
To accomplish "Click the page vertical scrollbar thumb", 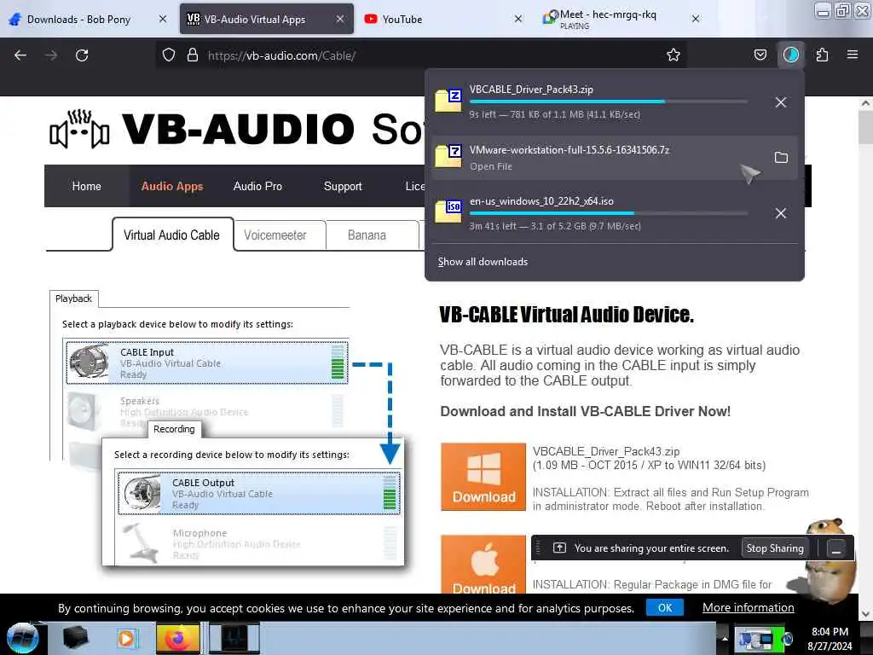I will click(865, 127).
